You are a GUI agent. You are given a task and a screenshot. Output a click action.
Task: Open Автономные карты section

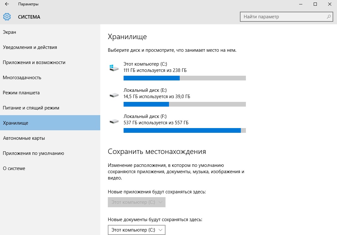tap(50, 138)
